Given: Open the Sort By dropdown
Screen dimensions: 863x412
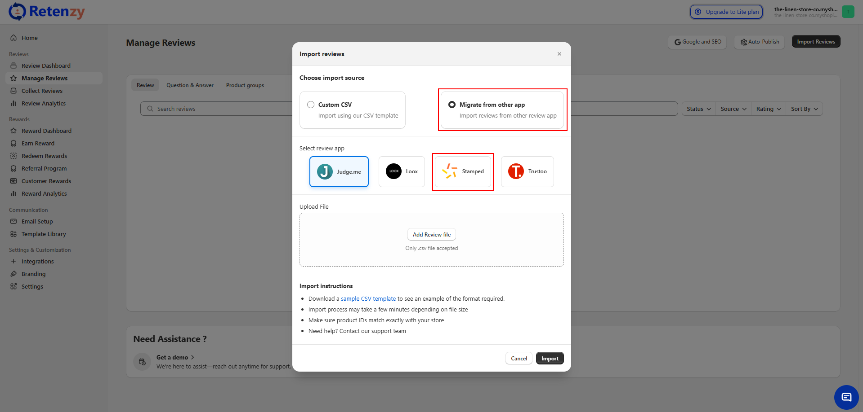Looking at the screenshot, I should pyautogui.click(x=805, y=109).
